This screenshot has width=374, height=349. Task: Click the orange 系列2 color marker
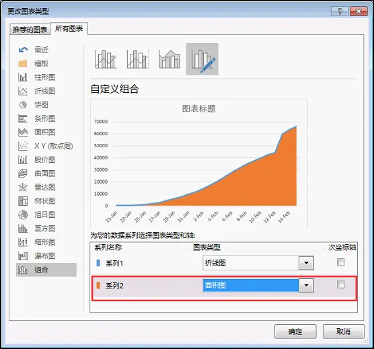(98, 285)
